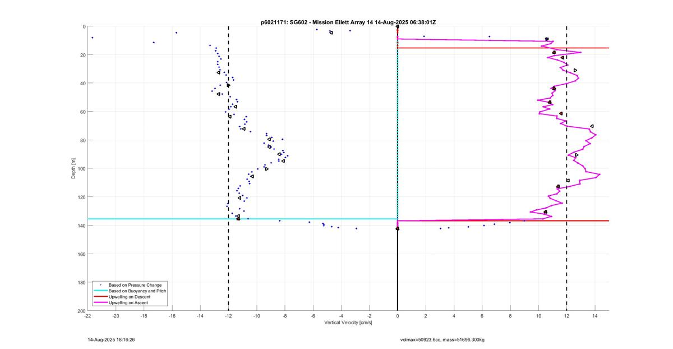Click depth axis tick label '60'

[82, 112]
